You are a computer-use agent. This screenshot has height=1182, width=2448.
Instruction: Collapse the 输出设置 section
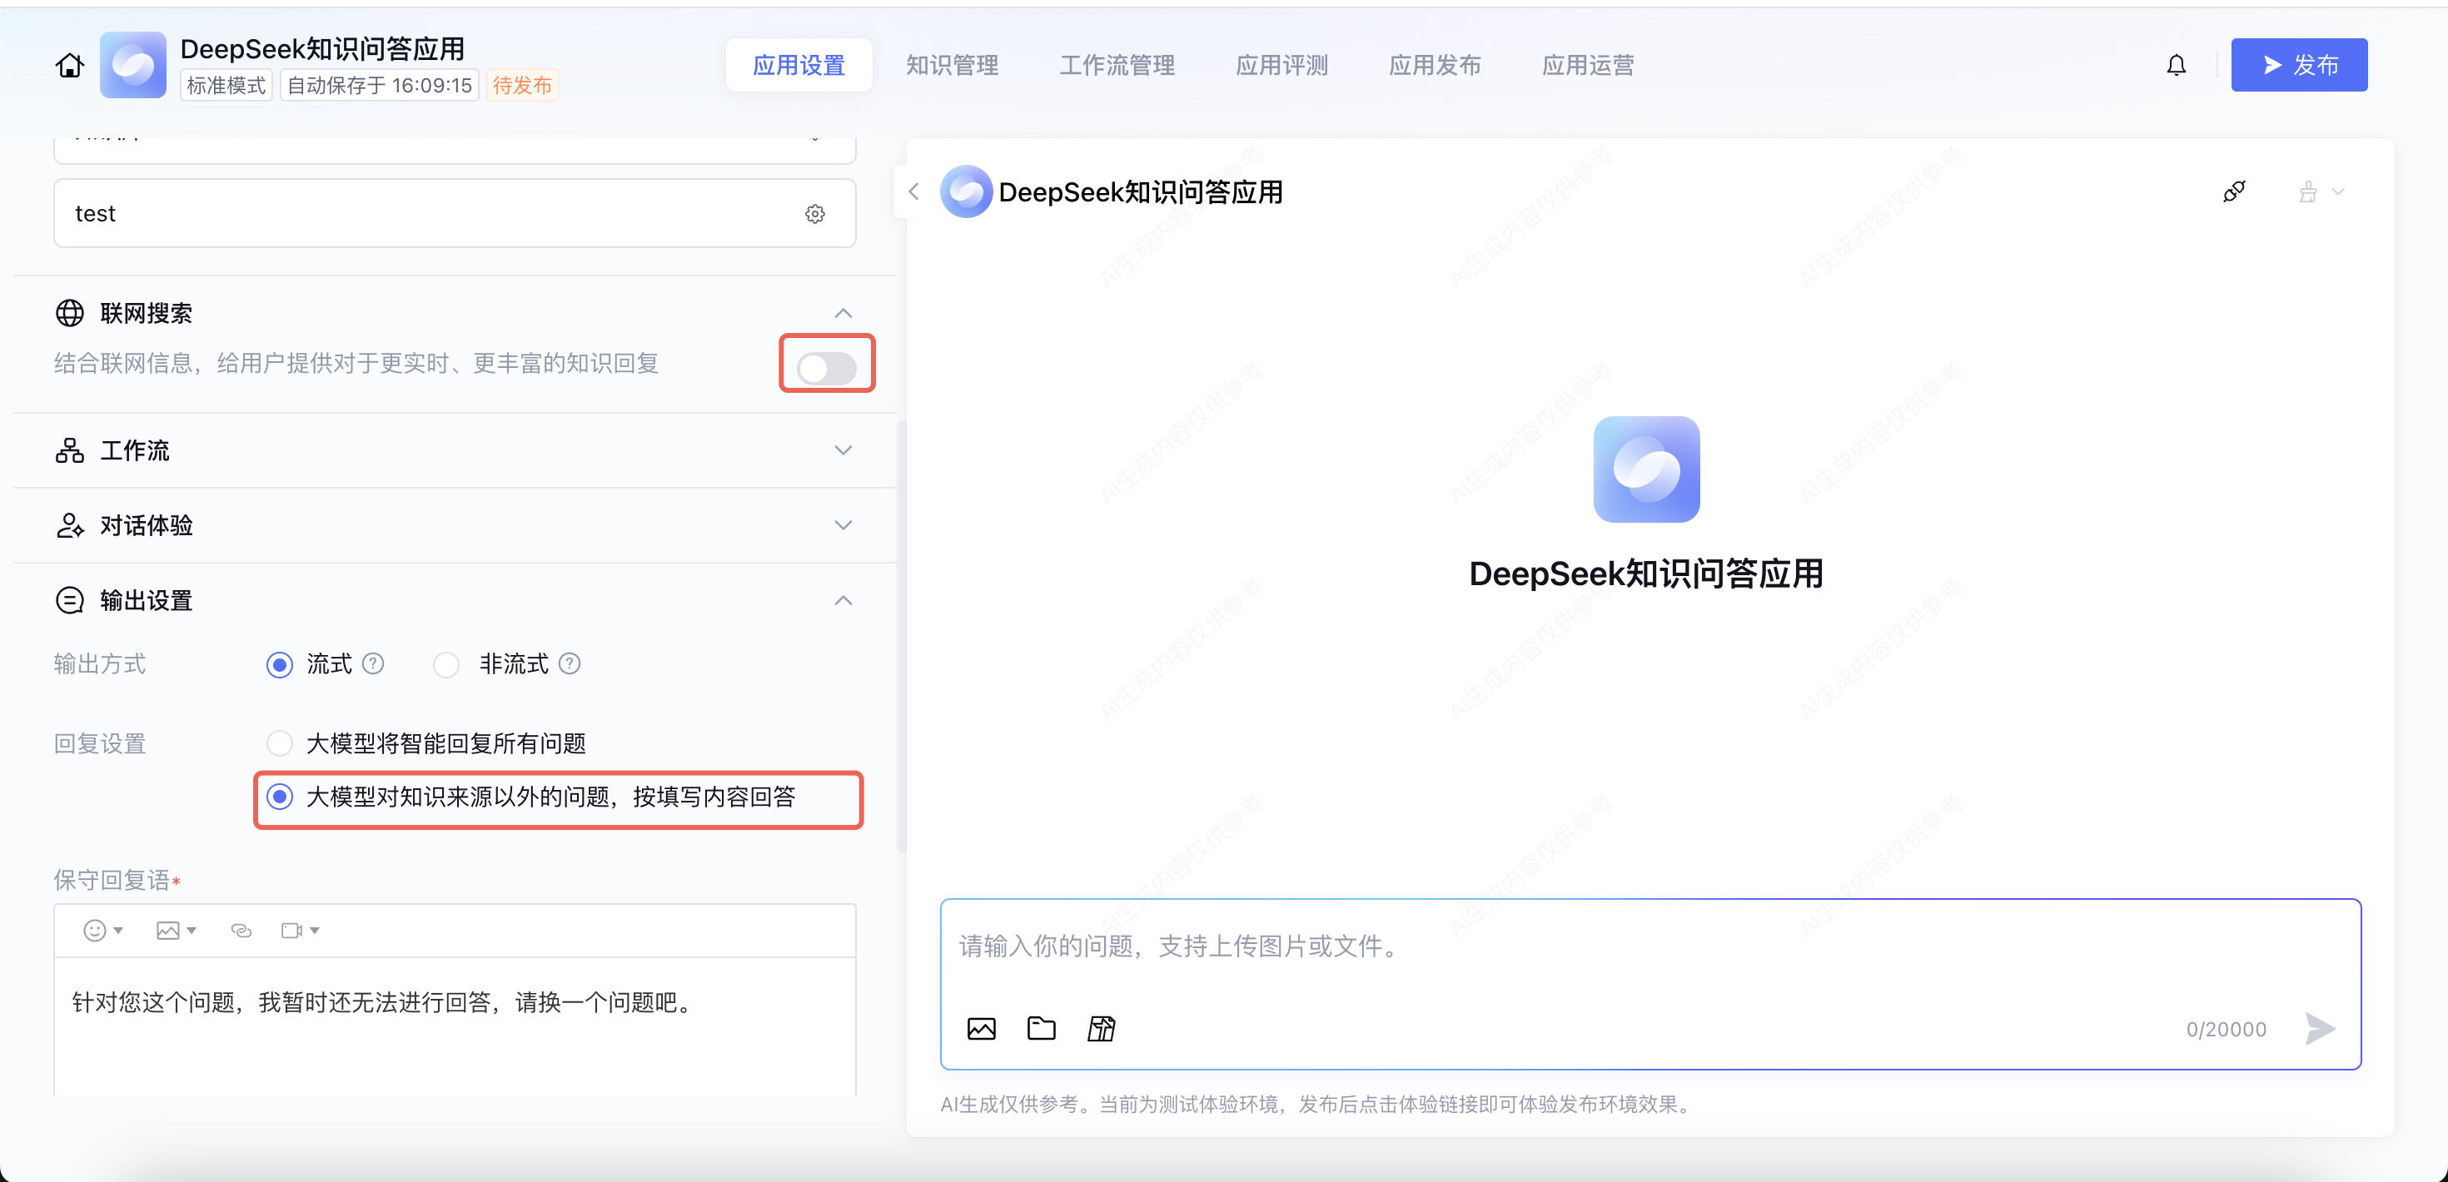tap(842, 600)
